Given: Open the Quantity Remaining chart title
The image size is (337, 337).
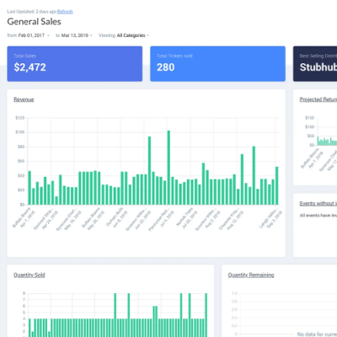Looking at the screenshot, I should pyautogui.click(x=251, y=275).
